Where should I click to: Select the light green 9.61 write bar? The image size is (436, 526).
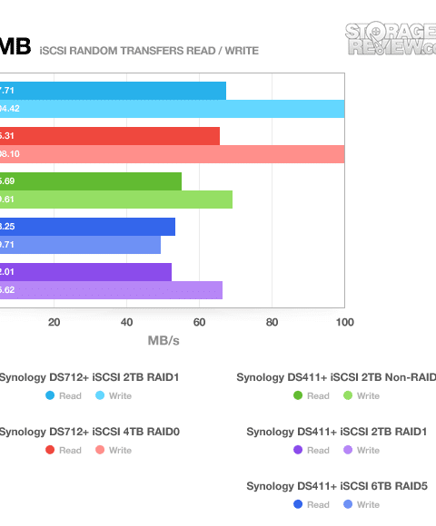click(x=116, y=200)
